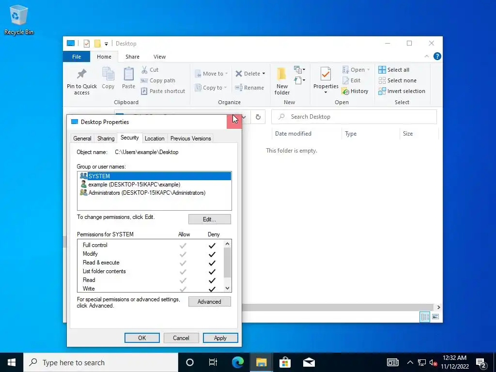
Task: Select Administrators group entry
Action: pyautogui.click(x=155, y=193)
